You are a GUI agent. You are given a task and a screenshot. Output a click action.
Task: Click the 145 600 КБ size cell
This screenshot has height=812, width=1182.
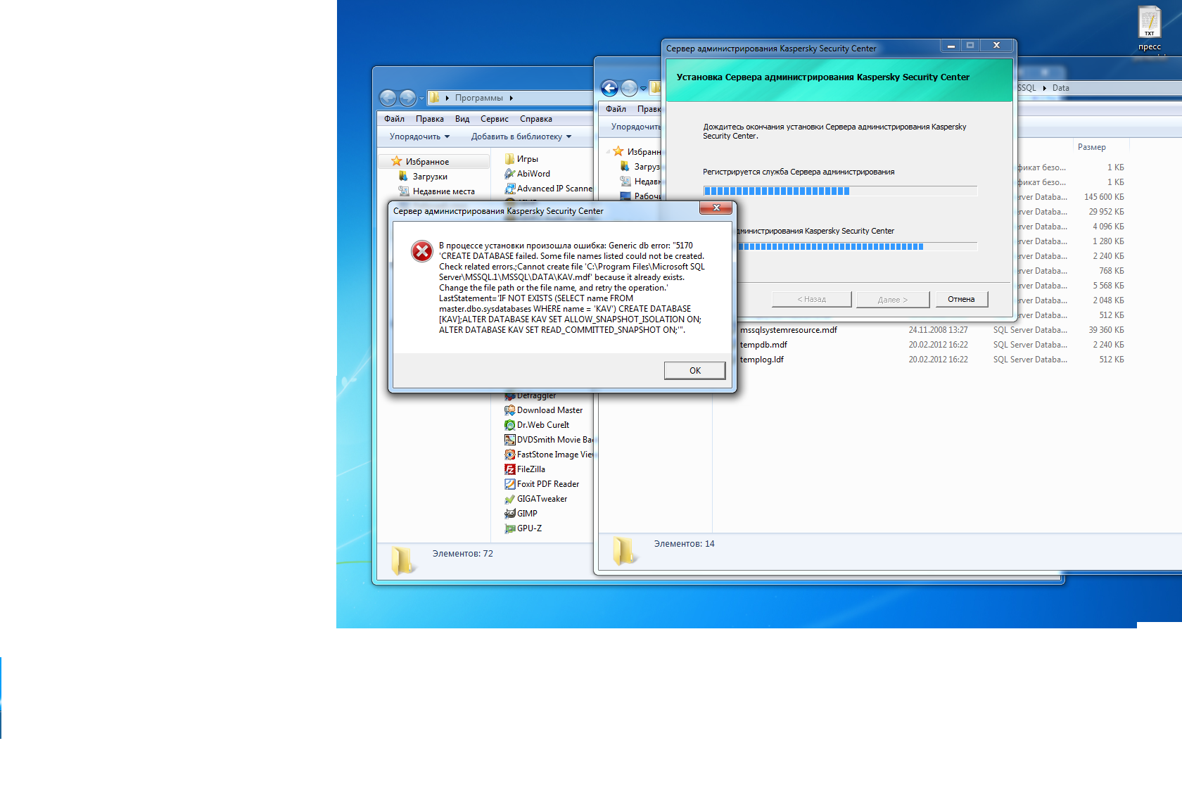pyautogui.click(x=1104, y=197)
